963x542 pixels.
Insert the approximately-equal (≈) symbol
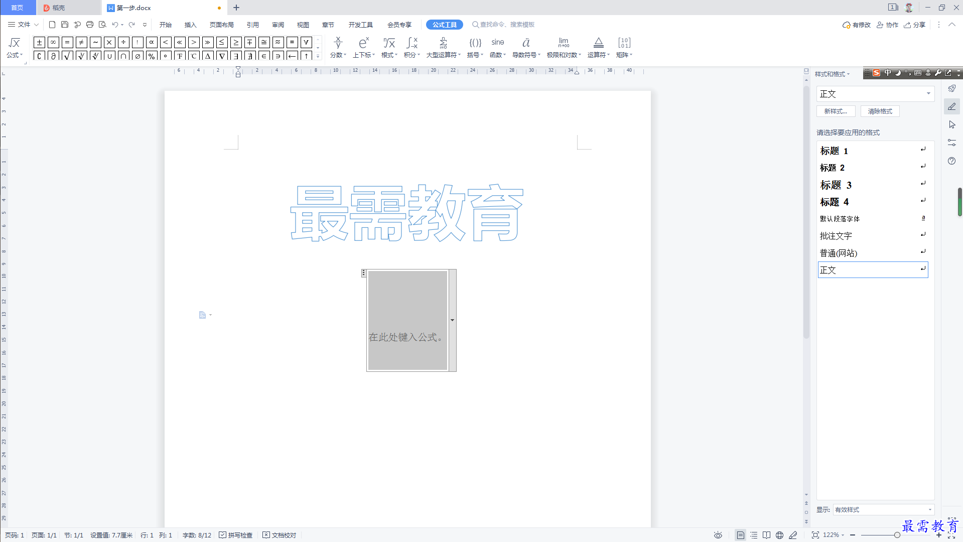click(x=278, y=42)
